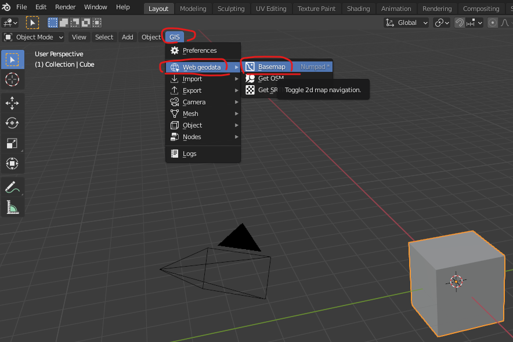The image size is (513, 342).
Task: Click the Tweak tool arrow in header
Action: [x=32, y=23]
